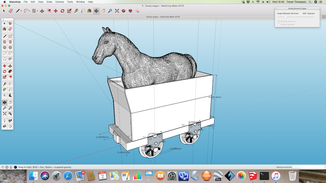Select the Dandy wagon document tab
Image resolution: width=326 pixels, height=183 pixels.
click(163, 17)
